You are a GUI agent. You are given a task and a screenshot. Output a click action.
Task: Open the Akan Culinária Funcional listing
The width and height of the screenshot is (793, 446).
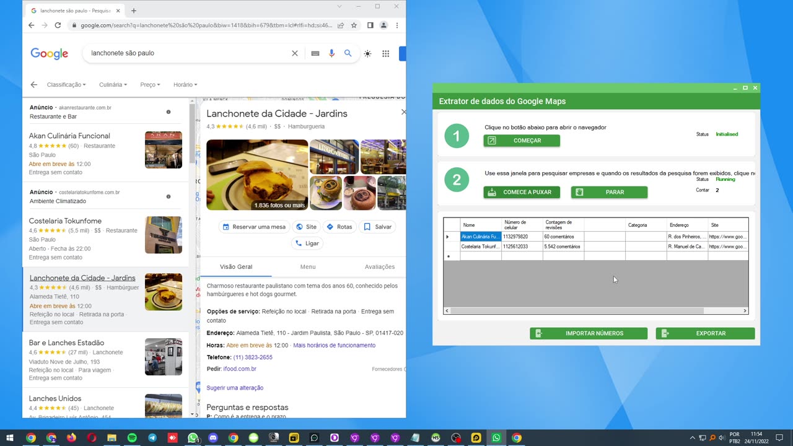[x=69, y=136]
